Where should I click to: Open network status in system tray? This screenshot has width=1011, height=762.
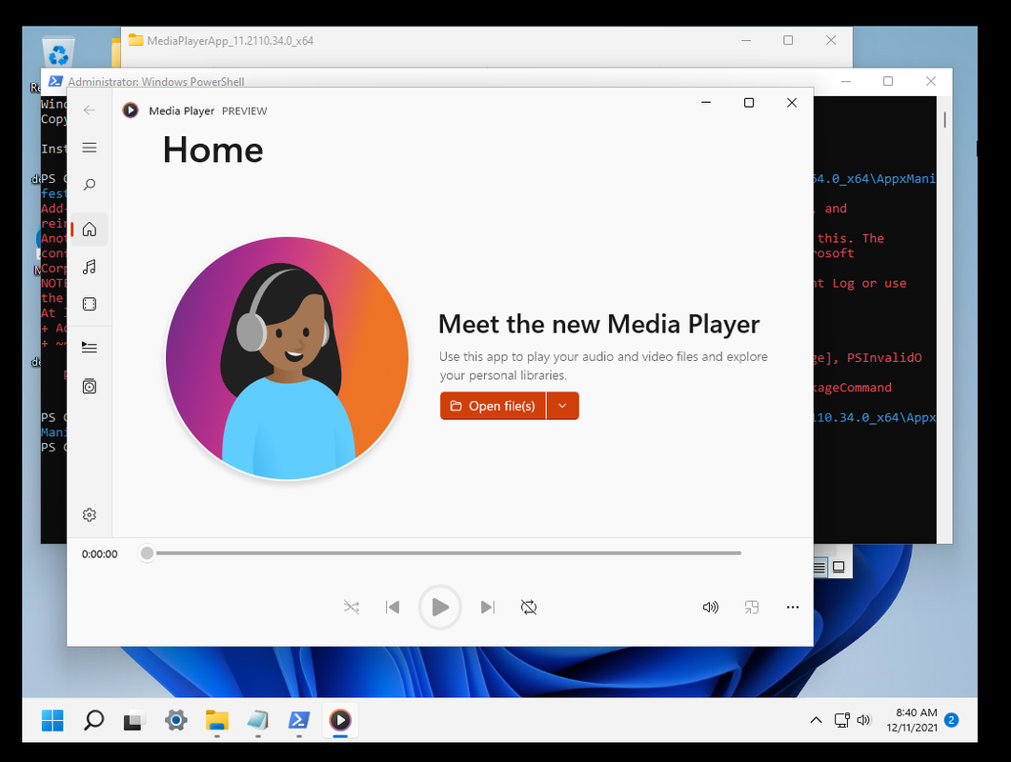coord(841,720)
